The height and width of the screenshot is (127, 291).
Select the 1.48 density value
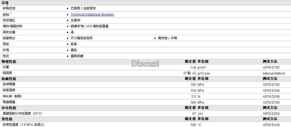point(193,68)
